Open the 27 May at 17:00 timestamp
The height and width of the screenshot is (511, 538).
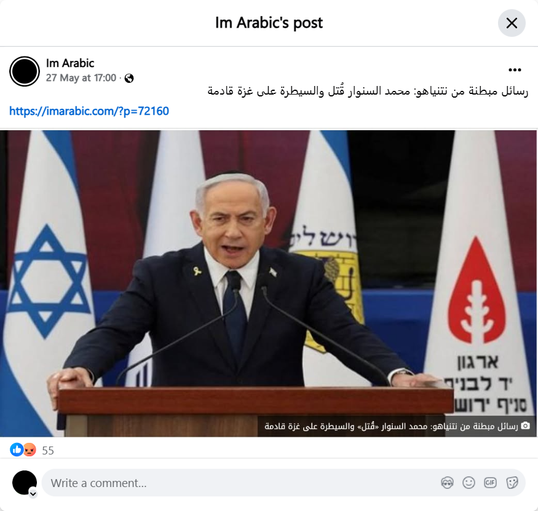click(x=81, y=78)
